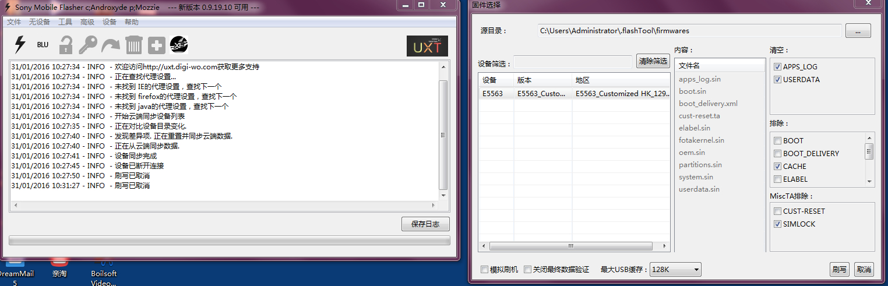Click cust-reset.ta in content list
Image resolution: width=888 pixels, height=286 pixels.
(699, 115)
